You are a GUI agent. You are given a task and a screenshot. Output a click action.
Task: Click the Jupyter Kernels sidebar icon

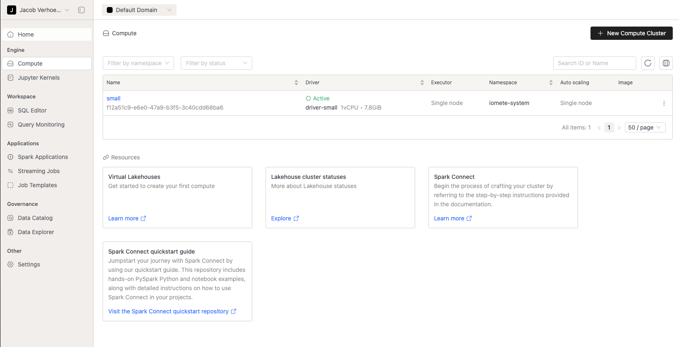coord(10,78)
